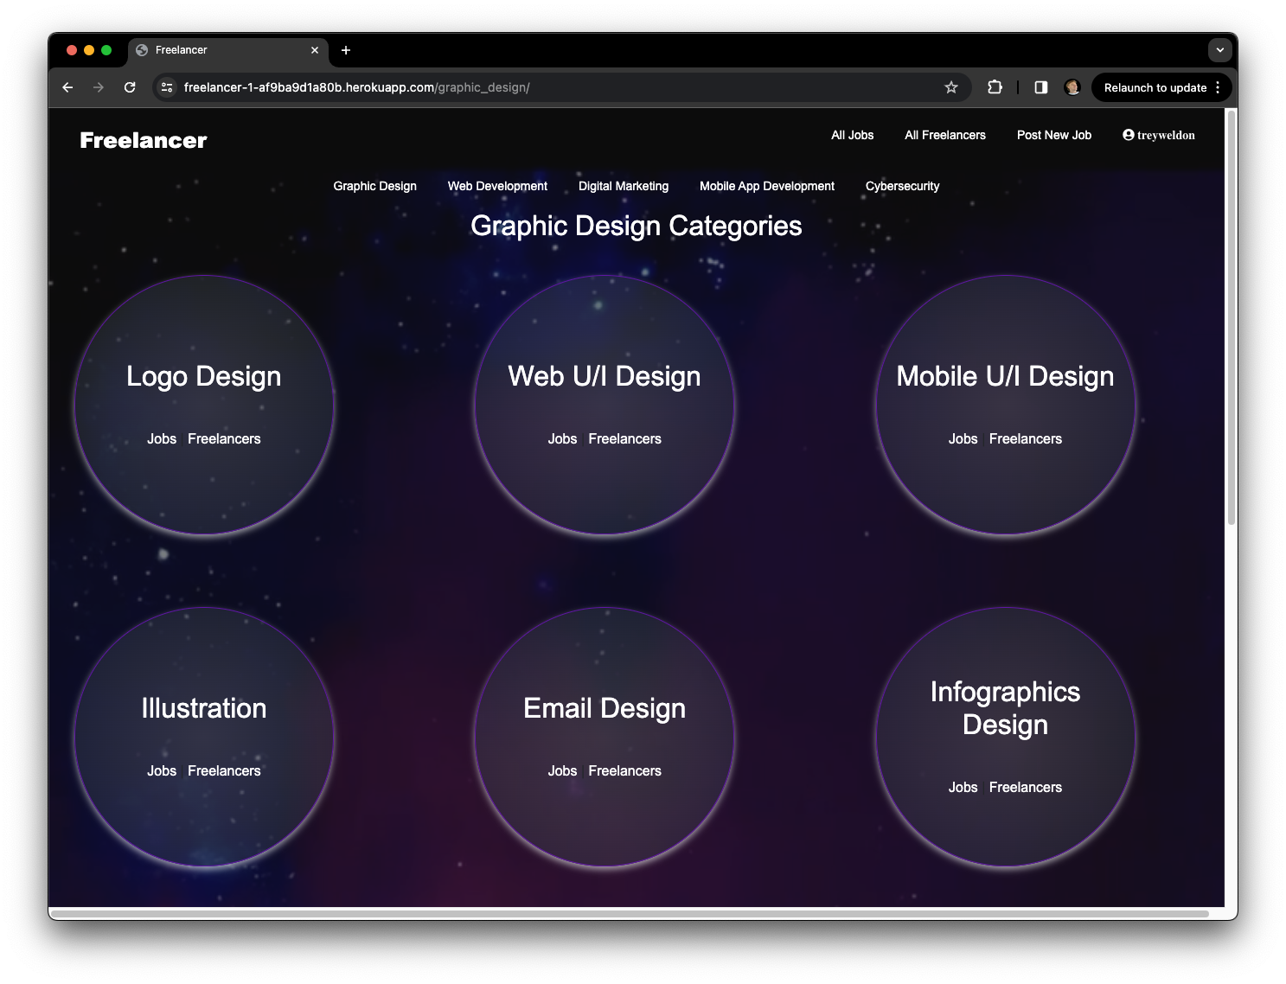Open Jobs under Web U/I Design

[562, 438]
